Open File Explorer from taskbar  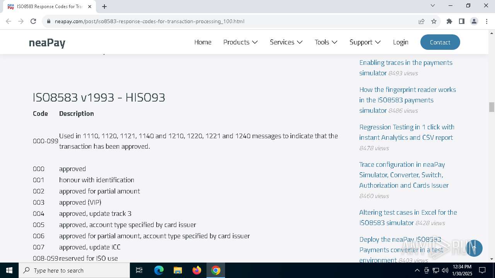coord(178,270)
